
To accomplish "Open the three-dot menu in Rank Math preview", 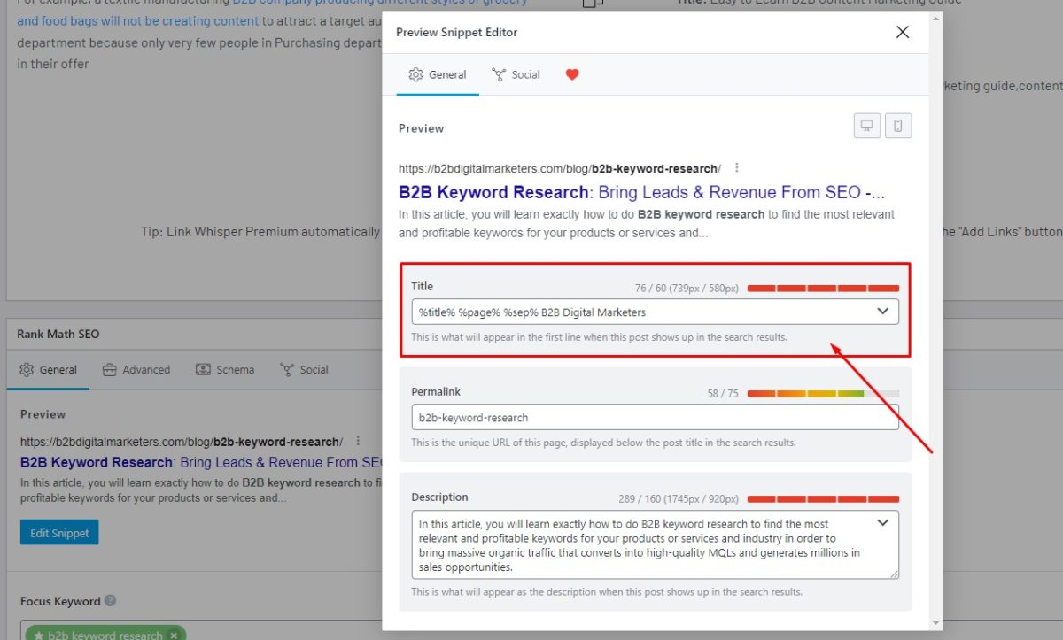I will (358, 439).
